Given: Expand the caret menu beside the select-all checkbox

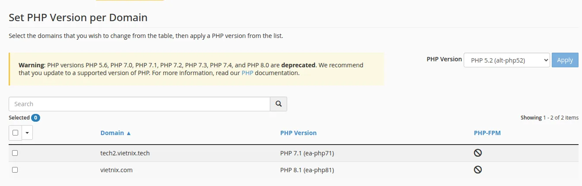Looking at the screenshot, I should pyautogui.click(x=27, y=133).
